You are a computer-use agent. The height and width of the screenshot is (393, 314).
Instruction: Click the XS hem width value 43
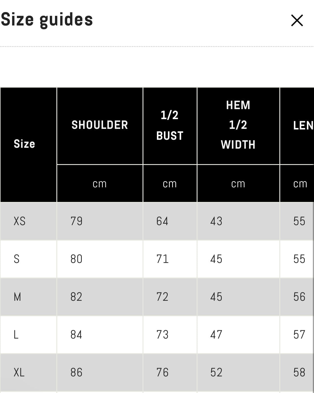click(216, 221)
